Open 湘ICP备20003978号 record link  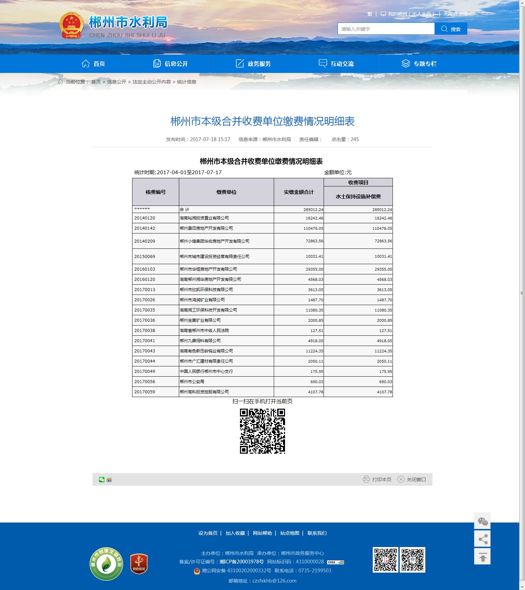pyautogui.click(x=242, y=562)
